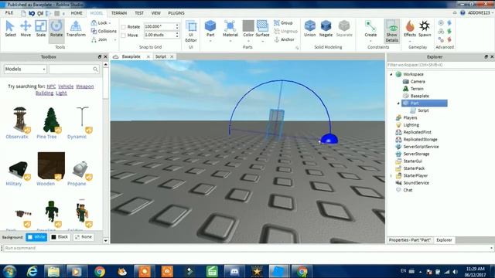Click the Create constraint icon

(370, 29)
